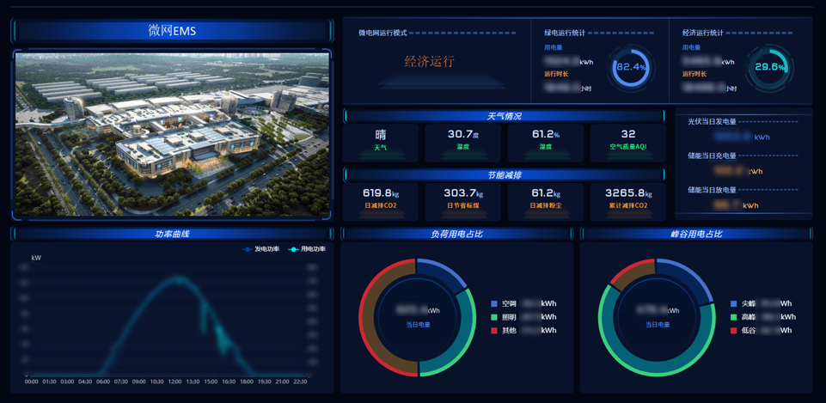
Task: Click the 82.4% green power gauge
Action: coord(631,67)
